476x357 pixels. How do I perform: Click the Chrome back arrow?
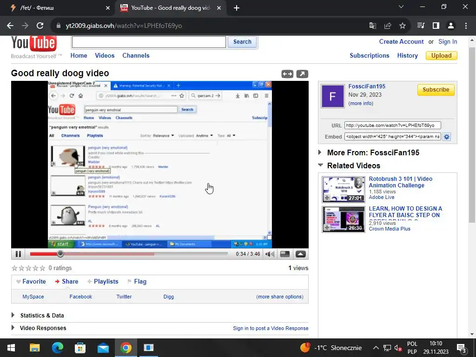[x=10, y=26]
